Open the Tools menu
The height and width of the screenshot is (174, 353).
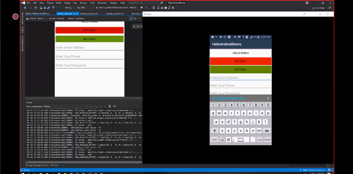(92, 3)
